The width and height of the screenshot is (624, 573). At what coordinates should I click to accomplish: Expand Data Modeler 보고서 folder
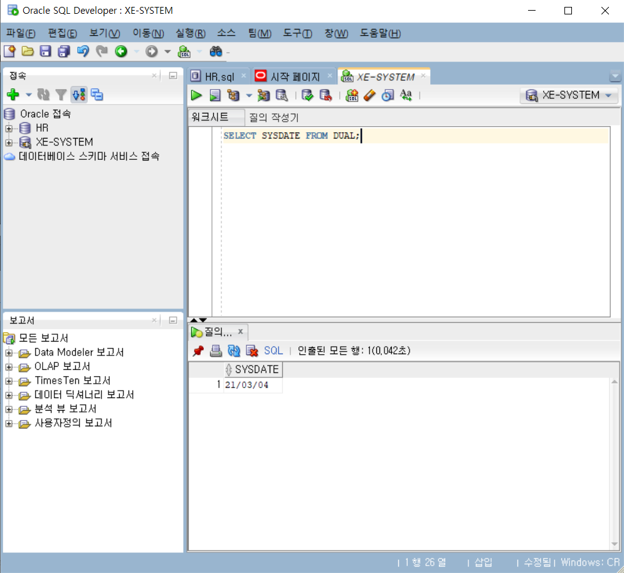(9, 353)
